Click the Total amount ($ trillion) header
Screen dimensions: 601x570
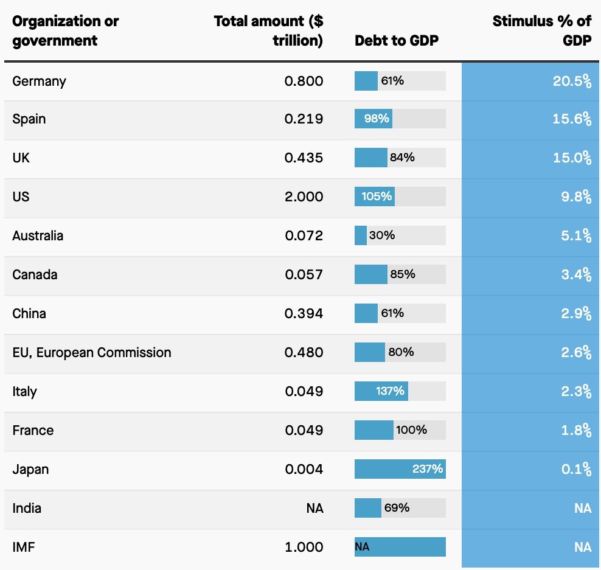(x=268, y=30)
